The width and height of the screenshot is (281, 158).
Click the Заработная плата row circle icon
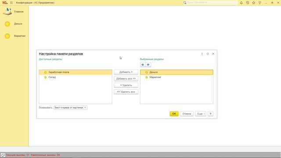(x=45, y=72)
